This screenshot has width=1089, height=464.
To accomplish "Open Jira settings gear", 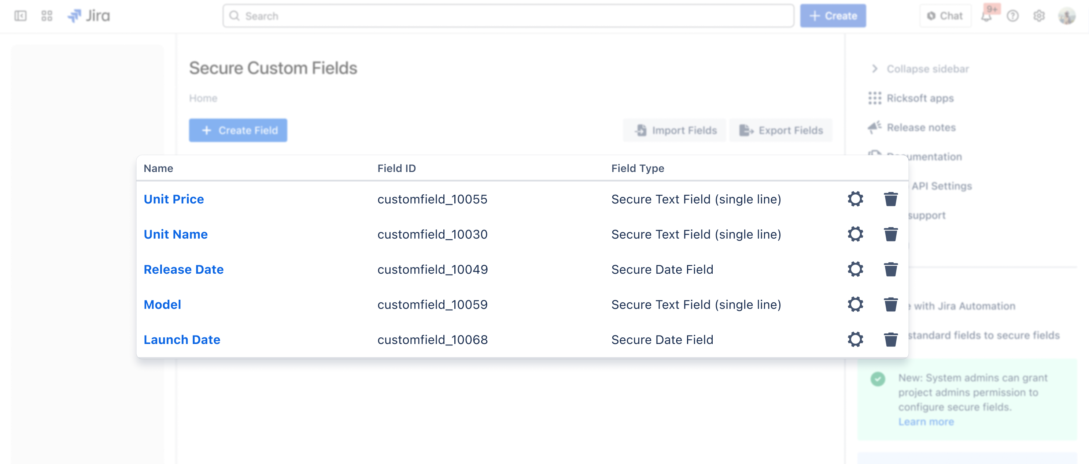I will (x=1039, y=16).
